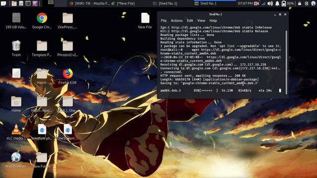Click the wget download progress bar
The height and width of the screenshot is (178, 317).
(206, 90)
